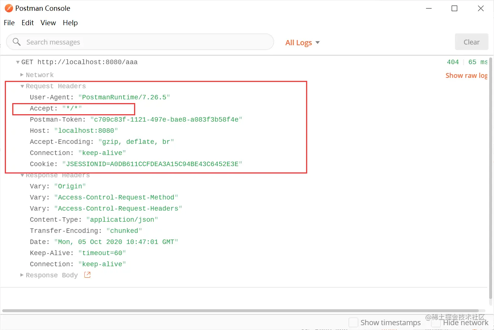Click the 404 status code
494x330 pixels.
pos(453,62)
